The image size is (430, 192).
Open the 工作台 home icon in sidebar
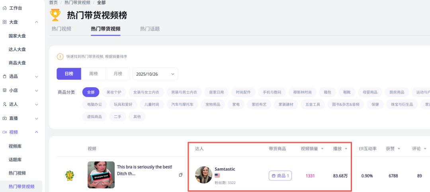pyautogui.click(x=5, y=8)
